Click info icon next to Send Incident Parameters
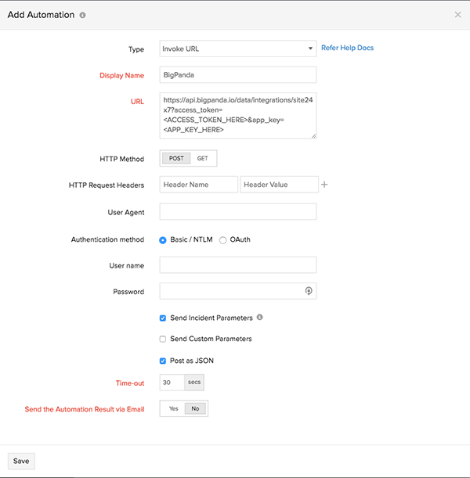Viewport: 470px width, 478px height. 260,318
